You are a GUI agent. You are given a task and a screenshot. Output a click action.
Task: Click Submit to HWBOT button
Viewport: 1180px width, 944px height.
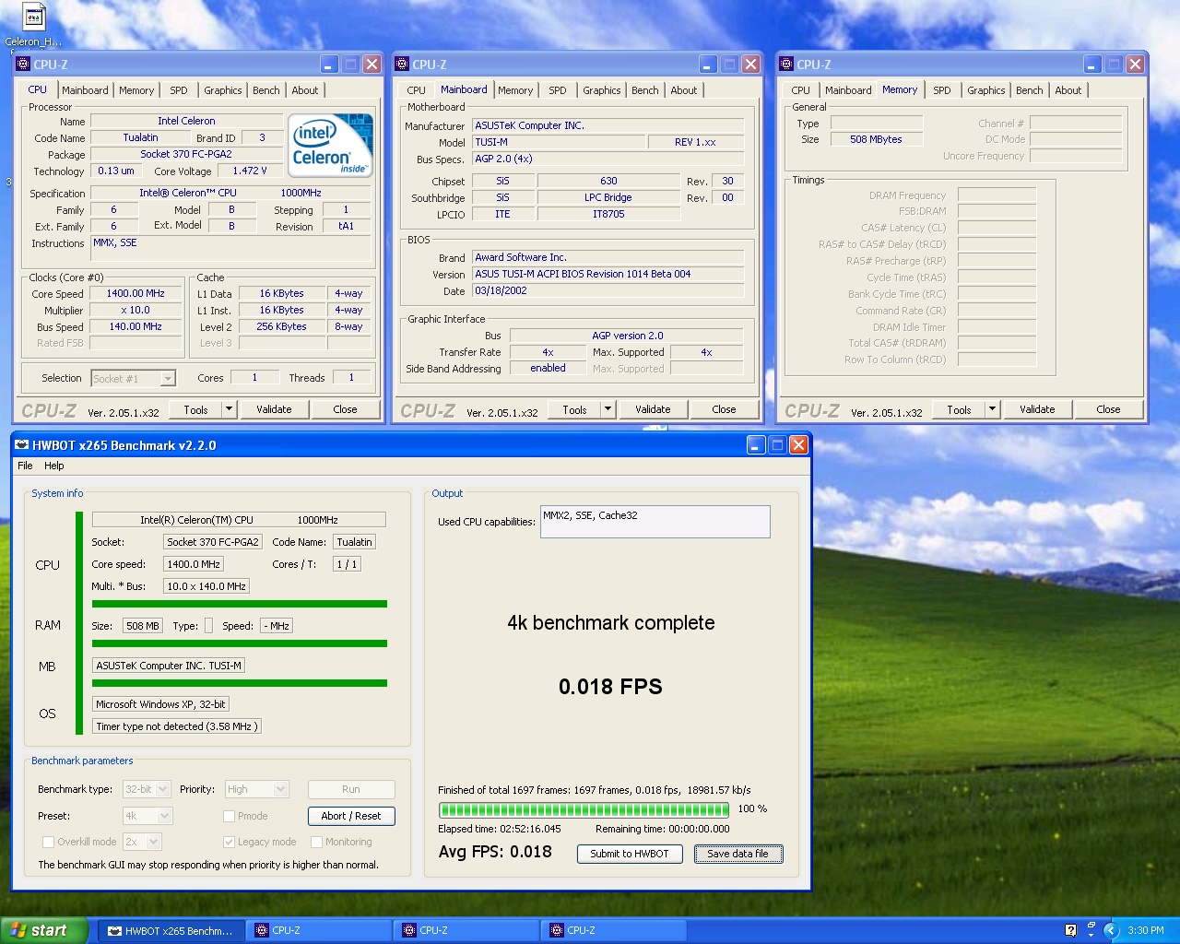point(630,854)
